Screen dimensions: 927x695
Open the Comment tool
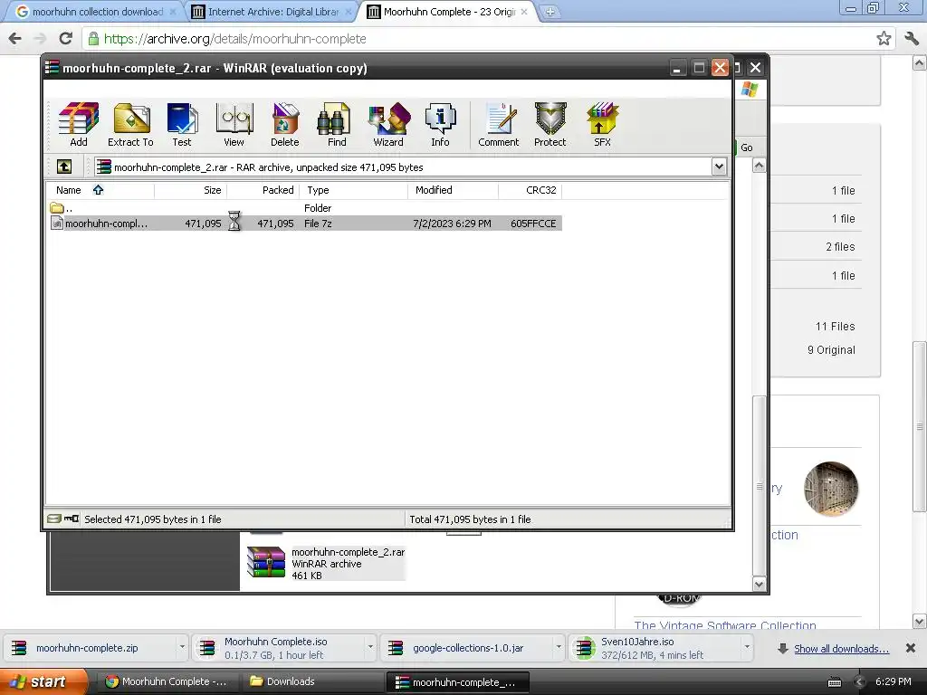pos(499,125)
